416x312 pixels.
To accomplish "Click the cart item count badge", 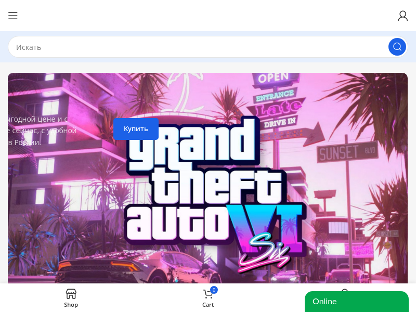I will point(214,290).
